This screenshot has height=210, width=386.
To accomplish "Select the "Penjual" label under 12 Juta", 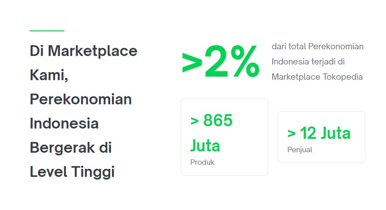I will 300,150.
